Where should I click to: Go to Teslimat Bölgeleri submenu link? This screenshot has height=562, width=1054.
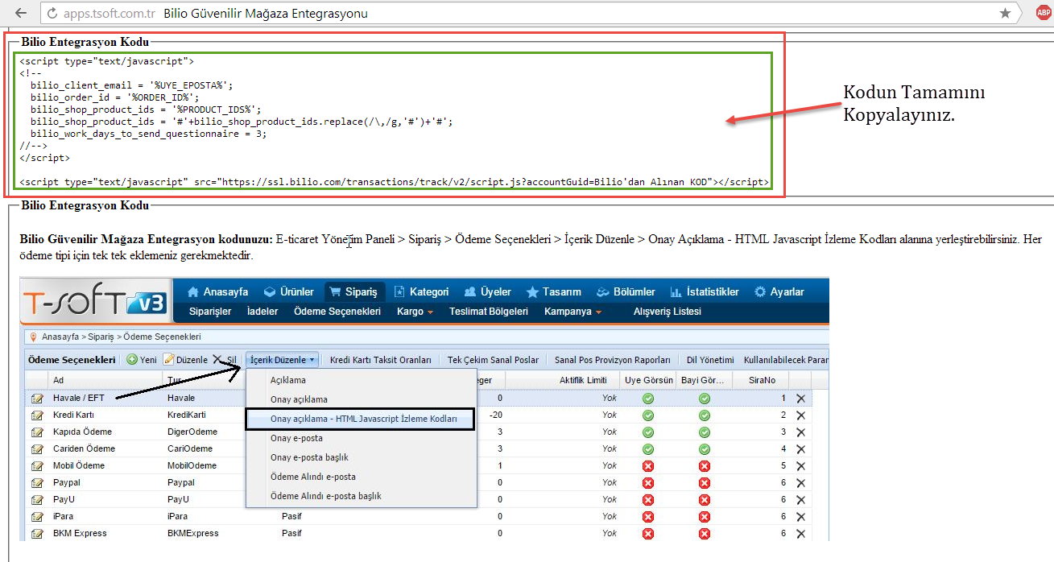[489, 312]
